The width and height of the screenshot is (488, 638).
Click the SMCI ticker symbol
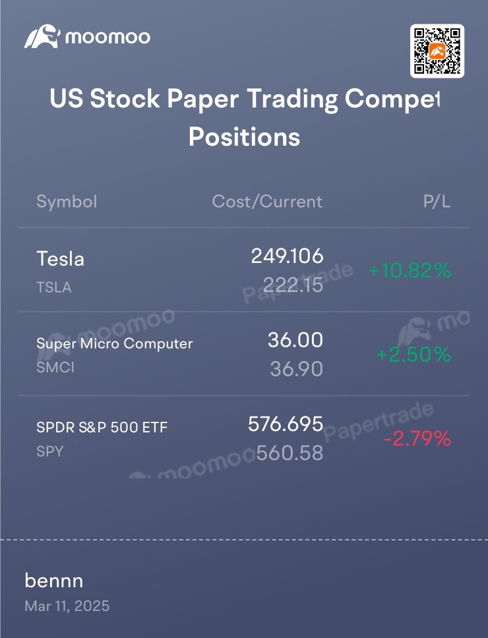[x=55, y=368]
